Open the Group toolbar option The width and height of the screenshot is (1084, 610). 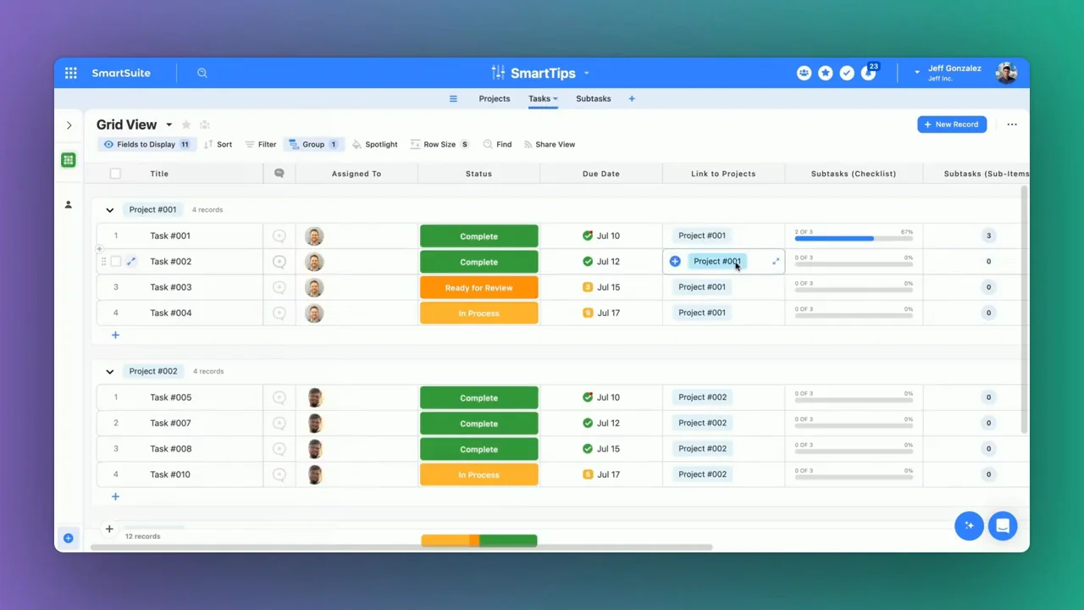313,145
